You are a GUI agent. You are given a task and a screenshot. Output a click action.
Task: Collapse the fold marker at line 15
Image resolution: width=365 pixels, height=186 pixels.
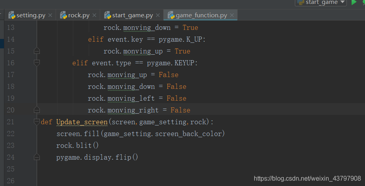pos(37,51)
